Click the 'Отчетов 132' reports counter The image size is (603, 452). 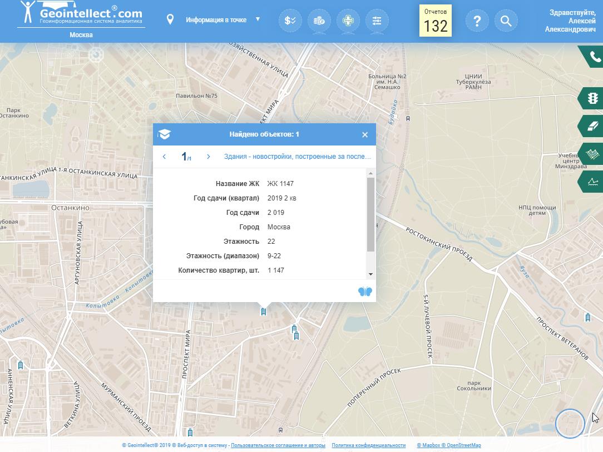435,21
